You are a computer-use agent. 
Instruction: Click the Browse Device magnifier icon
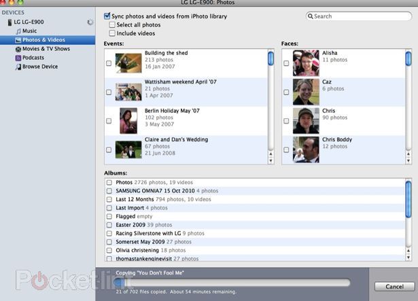point(18,67)
